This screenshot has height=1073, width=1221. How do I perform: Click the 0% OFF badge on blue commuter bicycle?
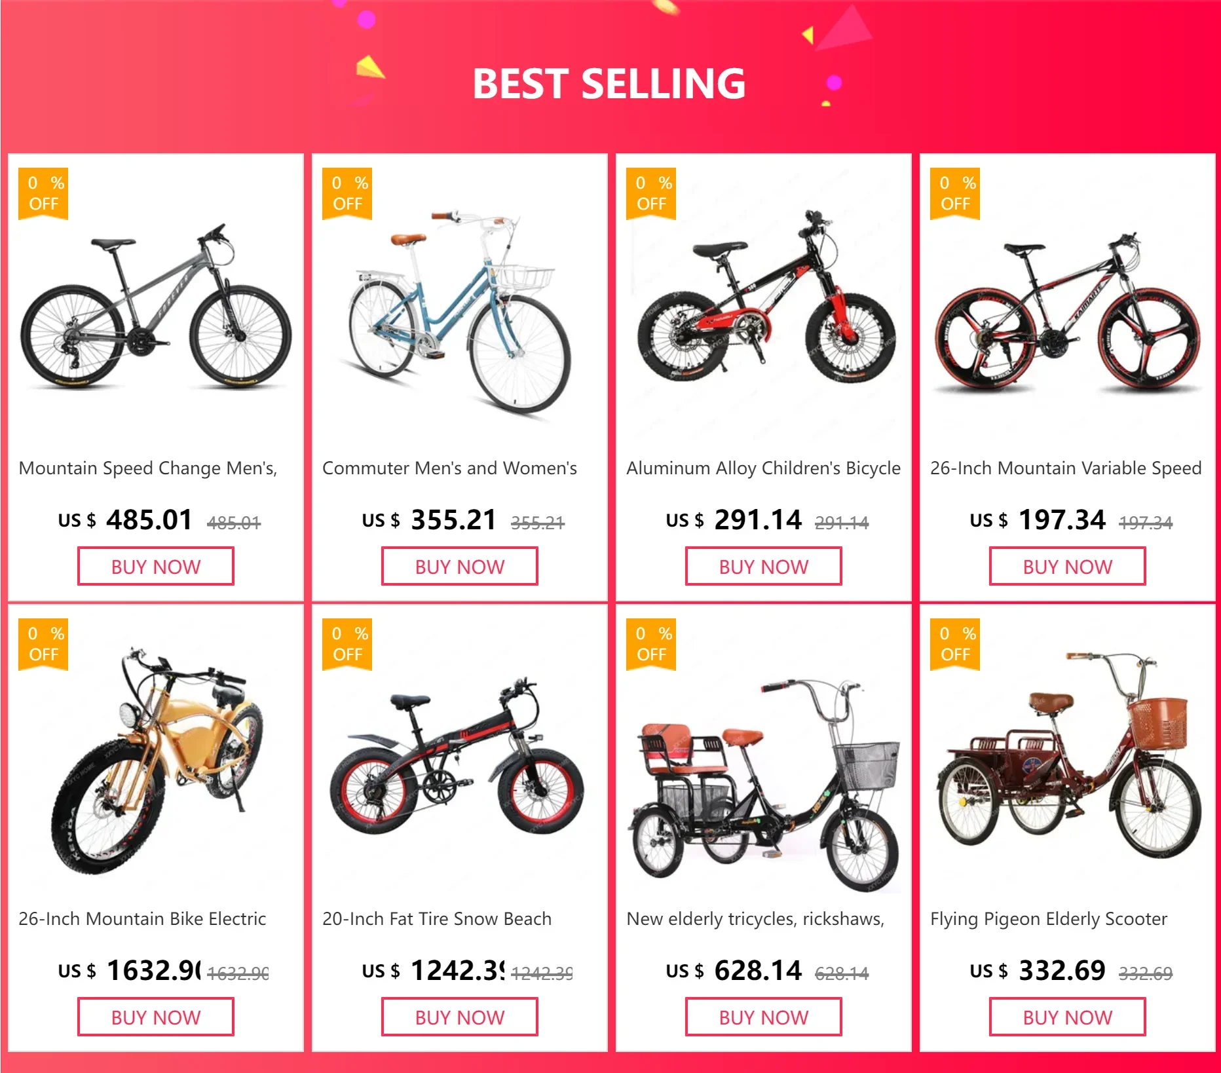tap(347, 193)
